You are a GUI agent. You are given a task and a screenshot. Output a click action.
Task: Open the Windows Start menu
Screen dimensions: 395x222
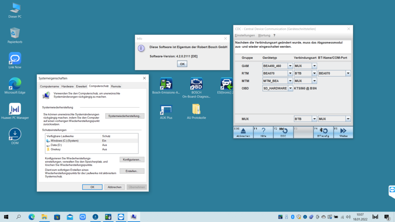tap(6, 217)
